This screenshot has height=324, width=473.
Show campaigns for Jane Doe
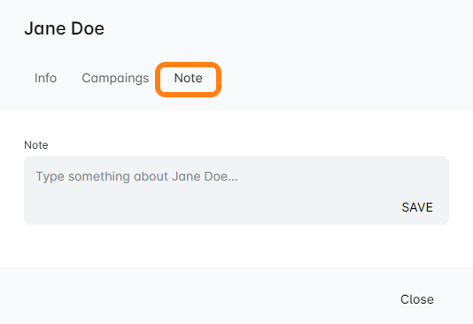115,78
